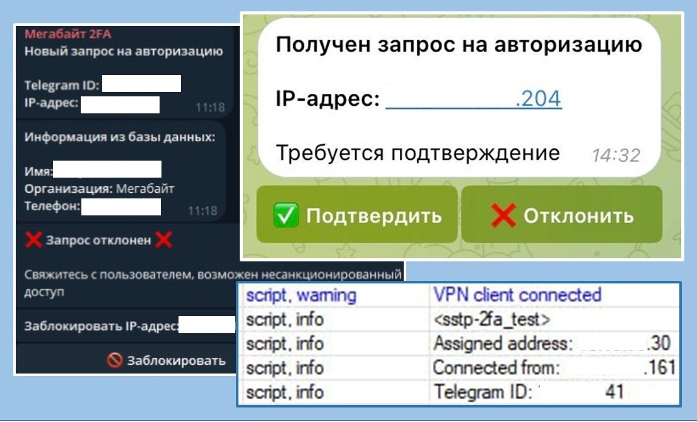
Task: Click 'Connected from' log entry
Action: pyautogui.click(x=553, y=367)
